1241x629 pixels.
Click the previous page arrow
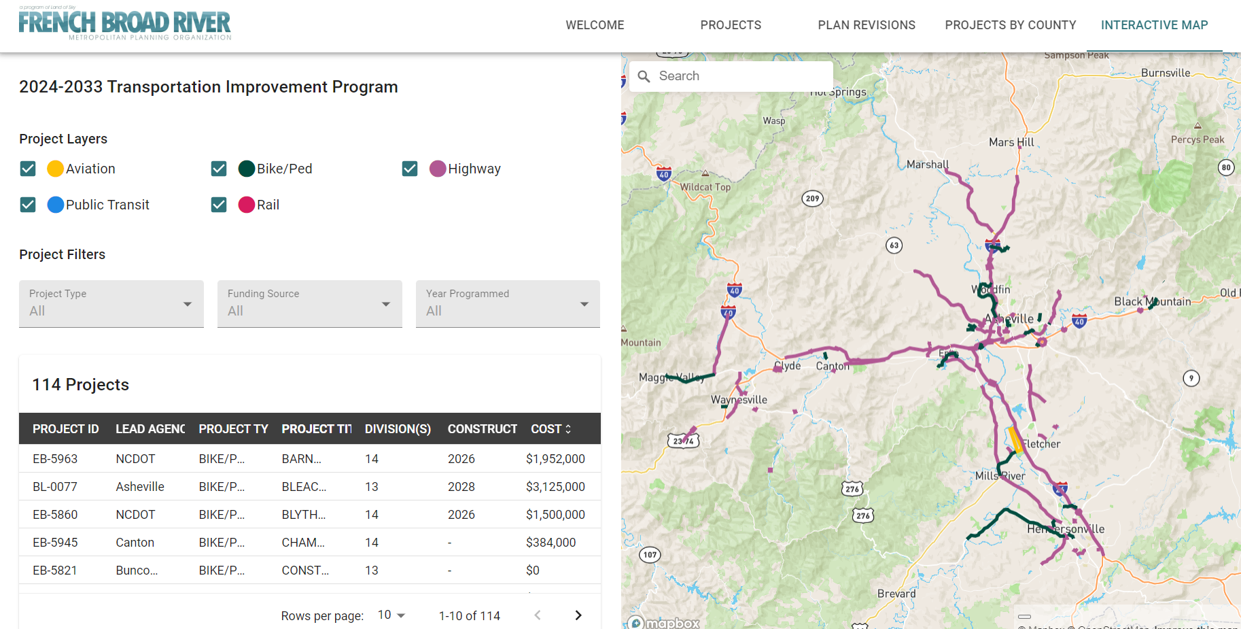click(538, 615)
